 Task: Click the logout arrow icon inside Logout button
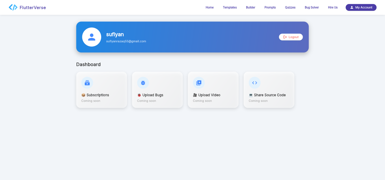tap(285, 37)
